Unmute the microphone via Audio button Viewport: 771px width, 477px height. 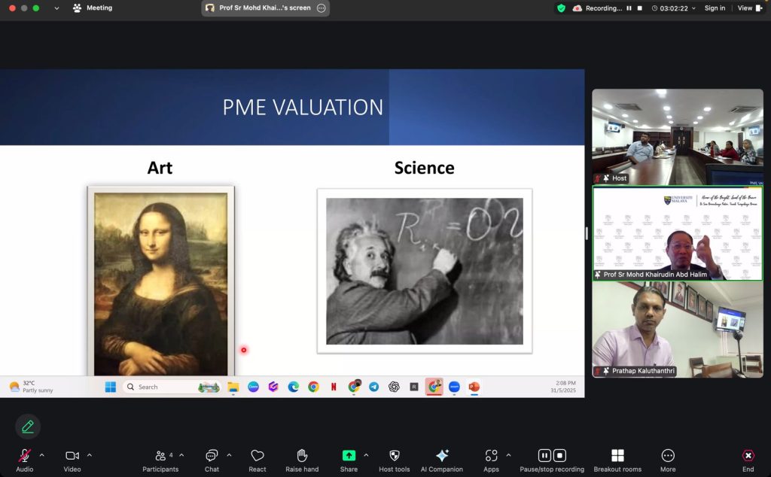tap(25, 460)
